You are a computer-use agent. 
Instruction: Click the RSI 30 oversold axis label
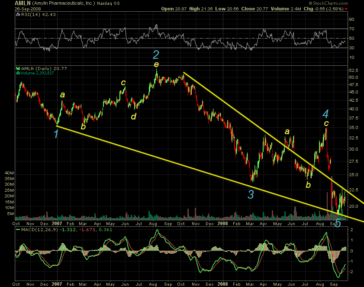(x=351, y=48)
